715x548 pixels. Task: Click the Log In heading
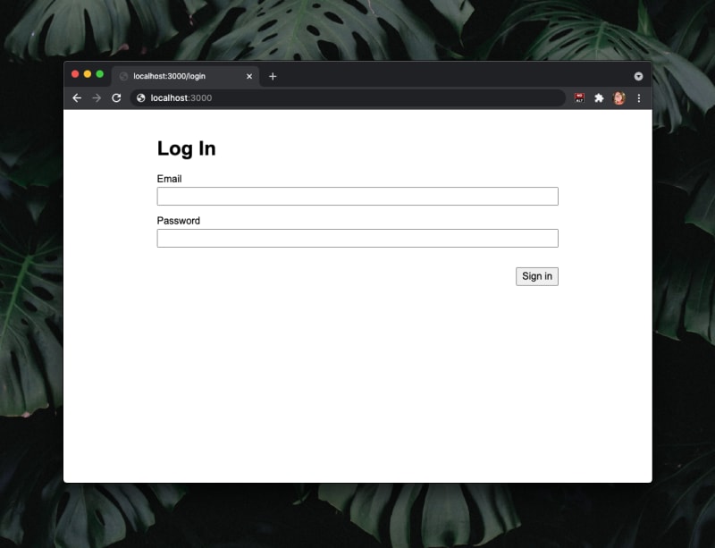pyautogui.click(x=186, y=148)
